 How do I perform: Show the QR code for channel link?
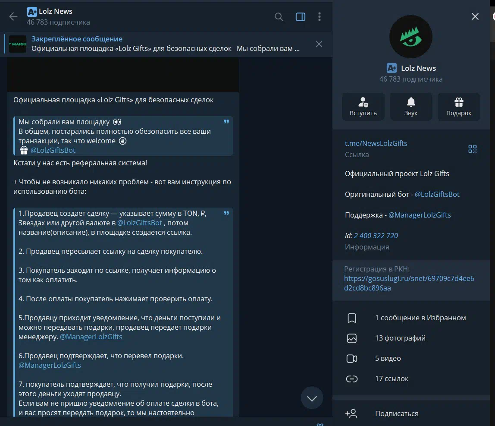pyautogui.click(x=473, y=149)
